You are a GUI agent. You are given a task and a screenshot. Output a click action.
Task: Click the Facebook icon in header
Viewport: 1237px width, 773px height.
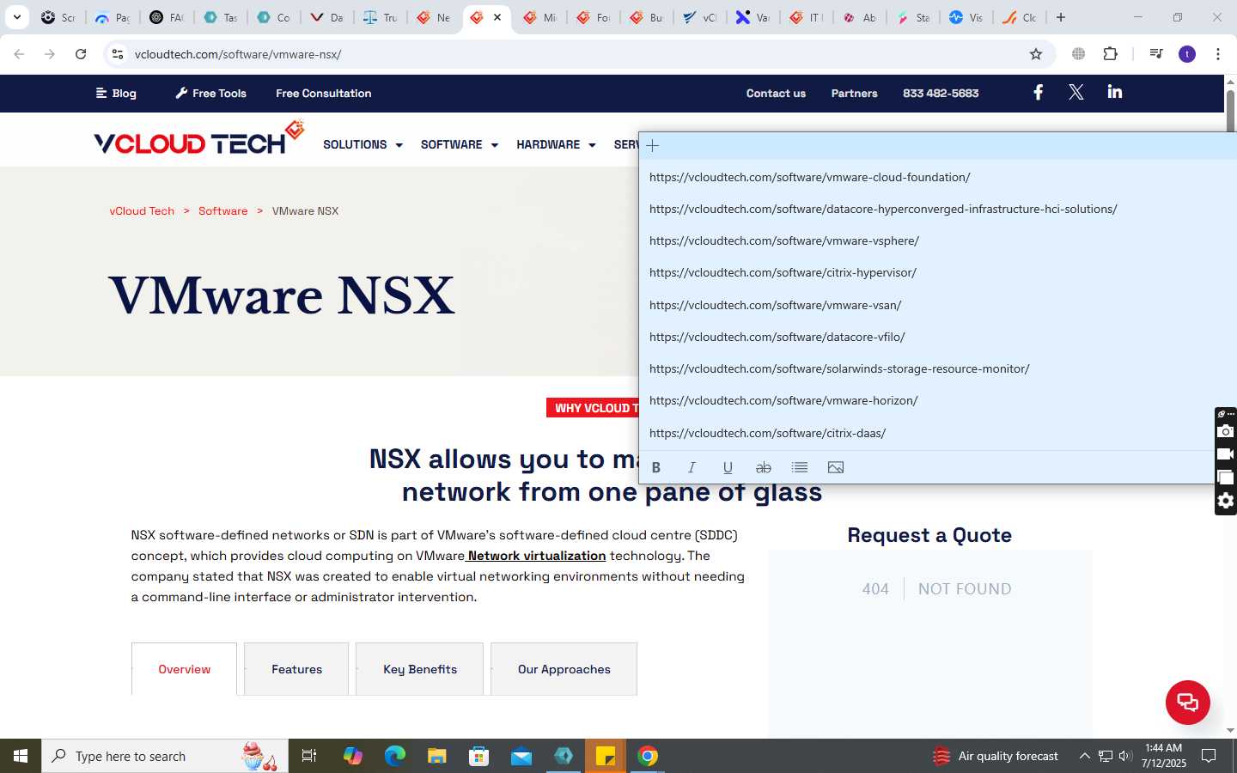(1038, 92)
